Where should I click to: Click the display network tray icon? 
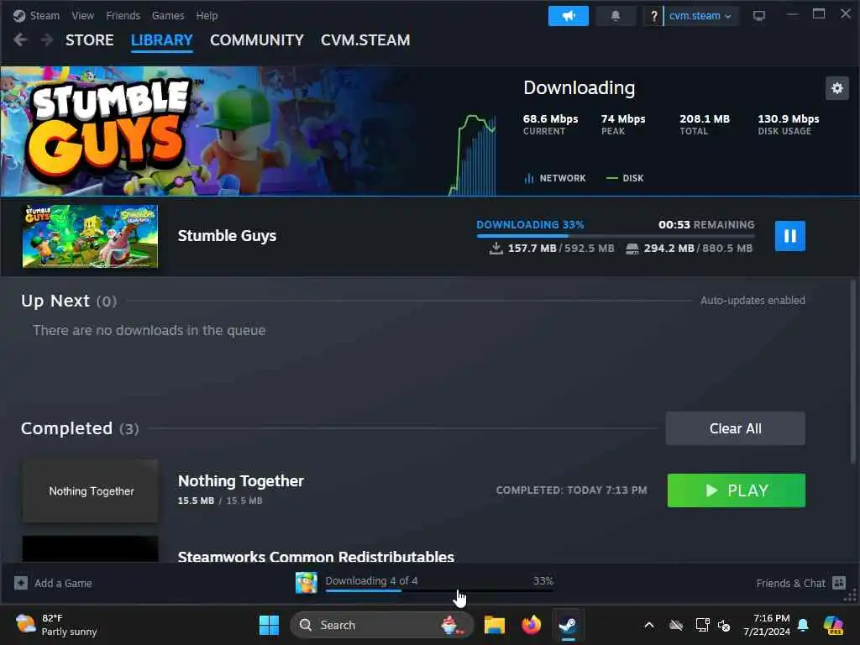tap(702, 625)
